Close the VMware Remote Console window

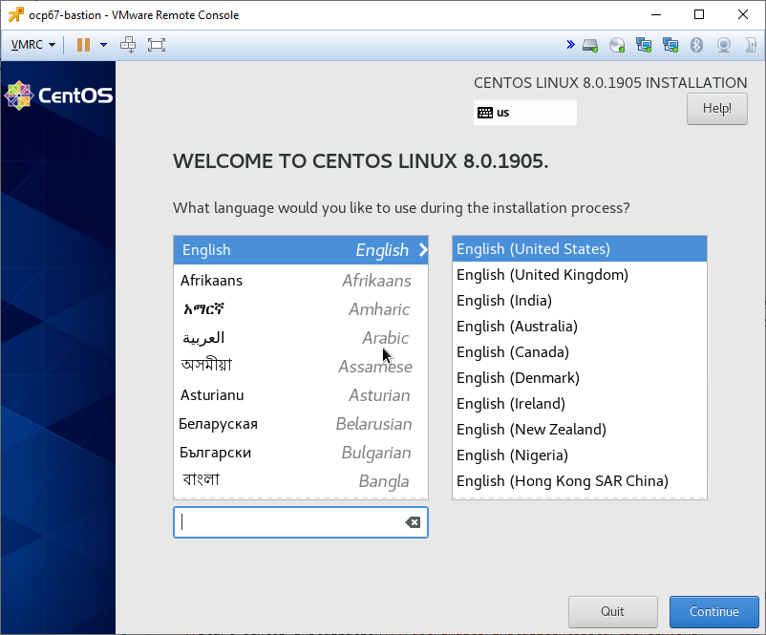[x=742, y=14]
